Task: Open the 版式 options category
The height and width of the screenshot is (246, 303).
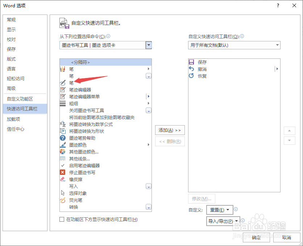Action: click(25, 59)
